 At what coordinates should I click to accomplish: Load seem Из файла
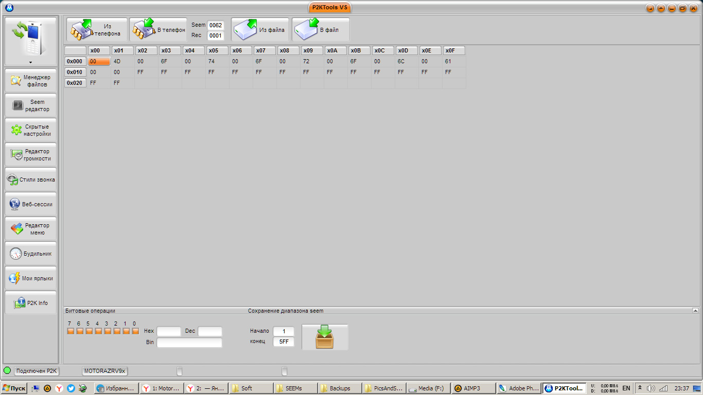click(260, 30)
